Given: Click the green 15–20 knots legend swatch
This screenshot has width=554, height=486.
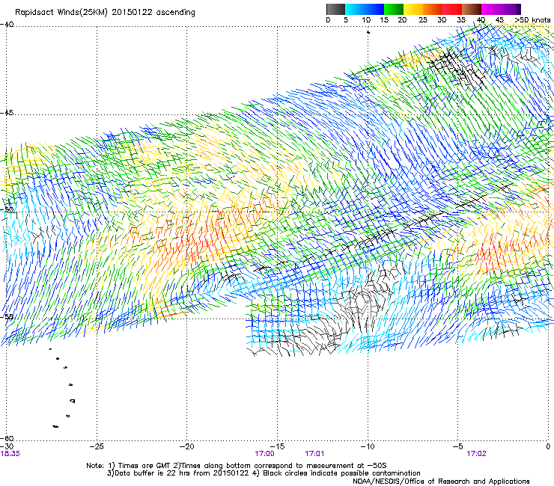Looking at the screenshot, I should pyautogui.click(x=394, y=9).
